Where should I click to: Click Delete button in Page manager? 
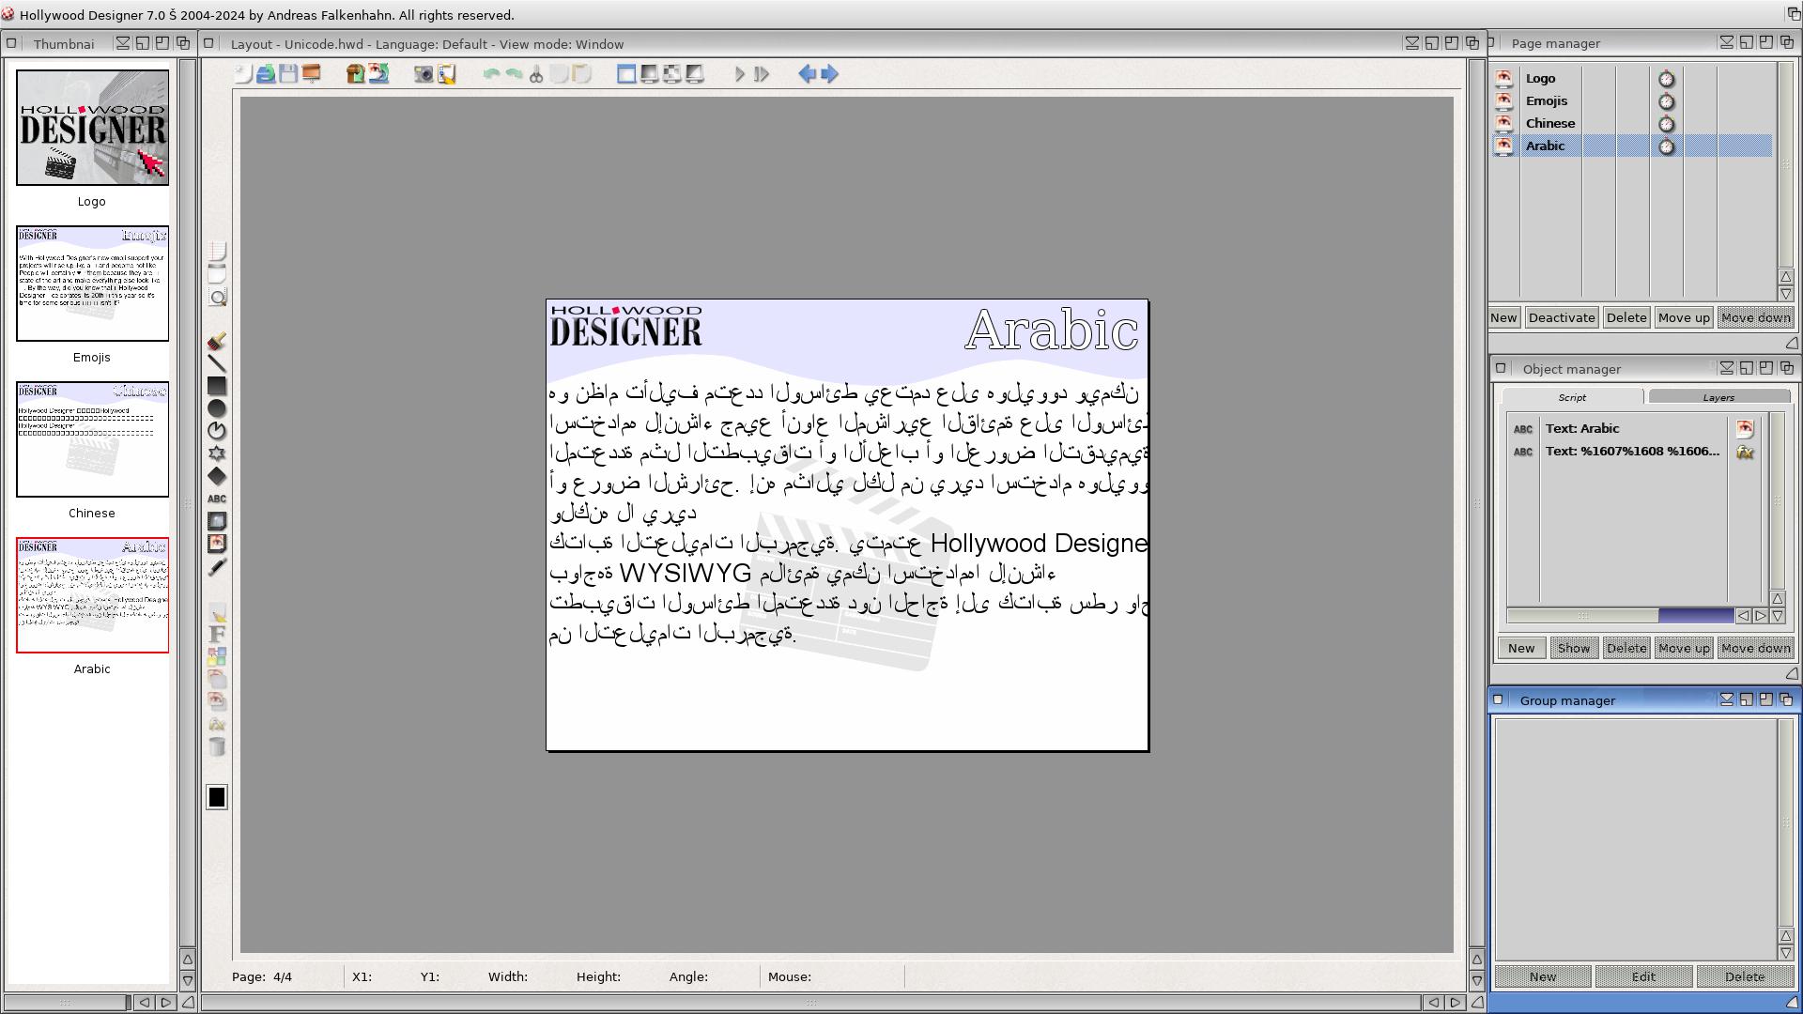1626,317
